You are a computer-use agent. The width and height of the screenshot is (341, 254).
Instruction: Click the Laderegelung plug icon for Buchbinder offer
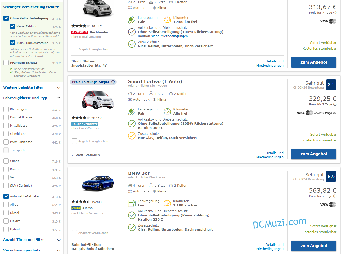pos(132,20)
